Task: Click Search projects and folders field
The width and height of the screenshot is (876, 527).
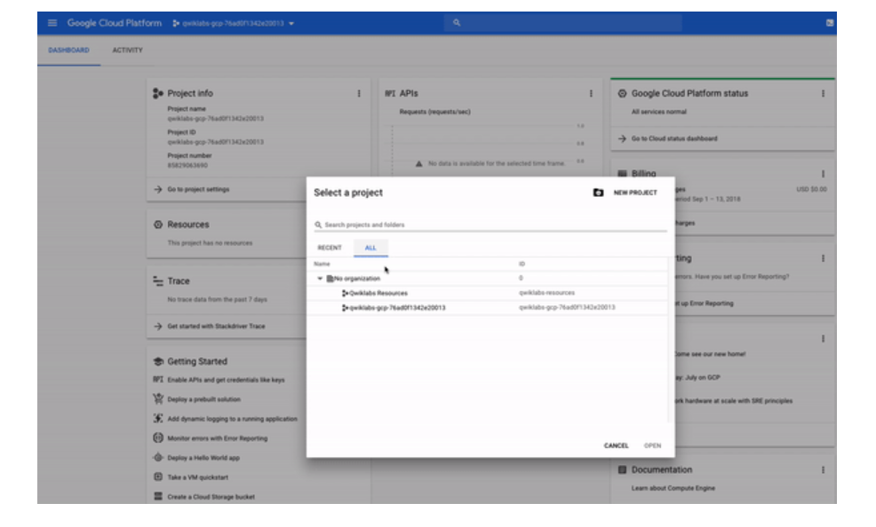Action: tap(490, 224)
